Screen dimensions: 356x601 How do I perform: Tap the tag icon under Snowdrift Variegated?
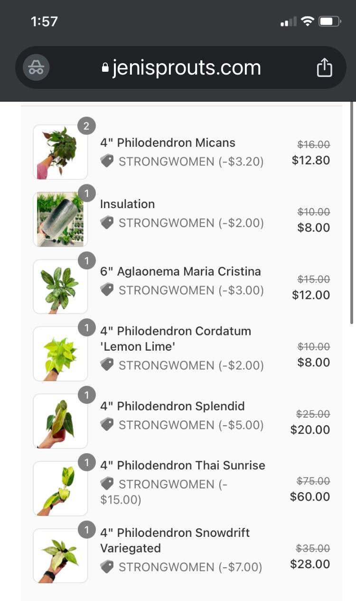(x=107, y=567)
